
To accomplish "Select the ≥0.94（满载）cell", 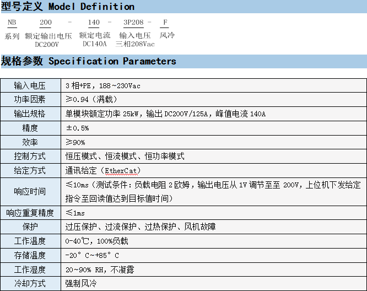I will tap(214, 100).
